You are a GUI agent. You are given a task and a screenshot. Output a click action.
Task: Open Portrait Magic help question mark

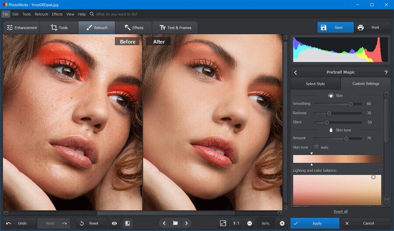point(386,72)
